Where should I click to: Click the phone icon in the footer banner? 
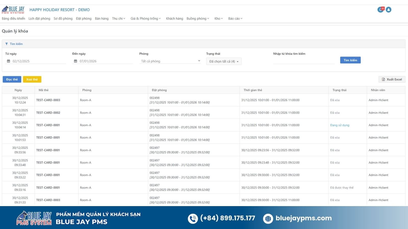pyautogui.click(x=193, y=218)
